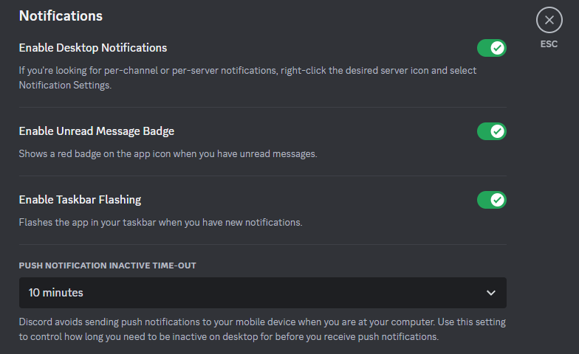Click the Notifications section heading
This screenshot has width=579, height=354.
tap(61, 15)
